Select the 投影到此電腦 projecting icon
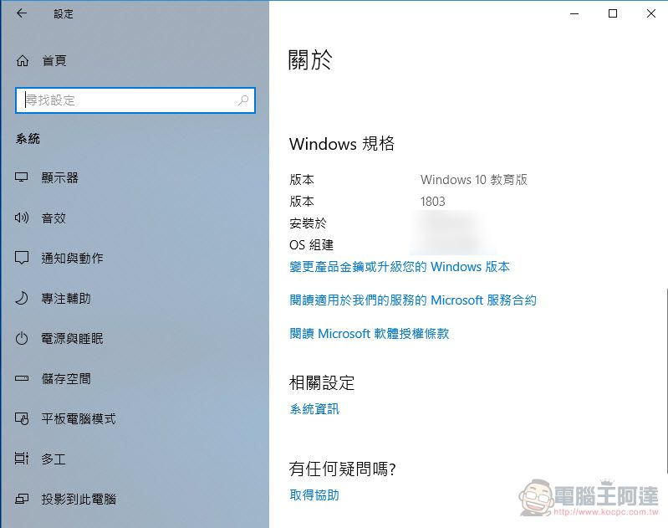The height and width of the screenshot is (528, 668). click(21, 499)
